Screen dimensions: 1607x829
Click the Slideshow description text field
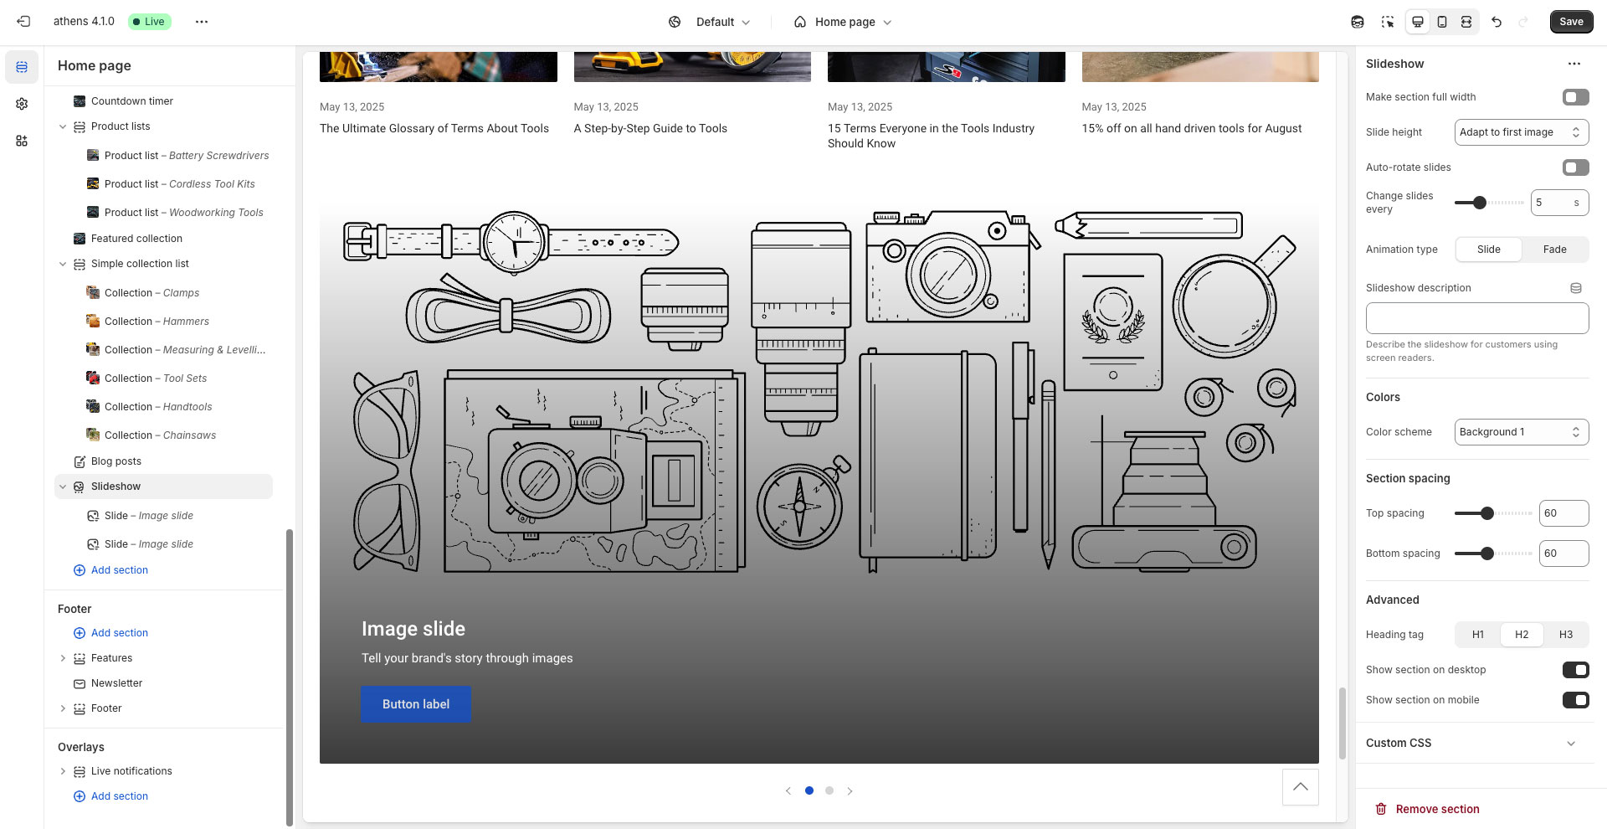click(x=1477, y=318)
